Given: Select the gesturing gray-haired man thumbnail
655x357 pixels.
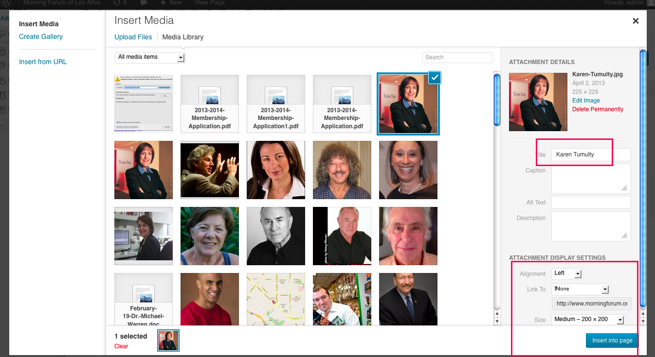Looking at the screenshot, I should tap(210, 170).
